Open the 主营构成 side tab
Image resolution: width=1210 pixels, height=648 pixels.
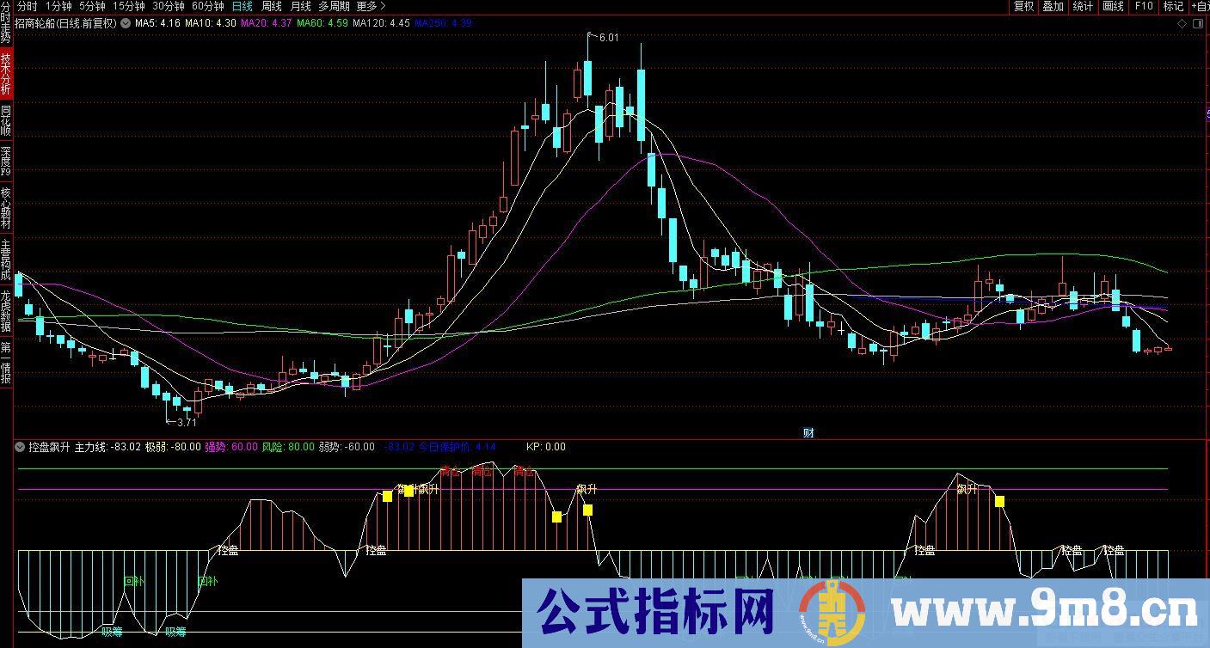tap(6, 259)
